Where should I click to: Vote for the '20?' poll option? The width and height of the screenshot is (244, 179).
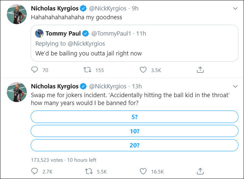135,145
